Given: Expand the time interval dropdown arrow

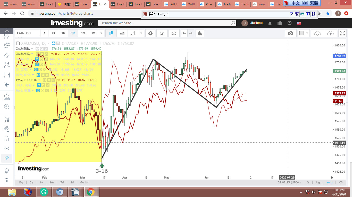Looking at the screenshot, I should (x=101, y=33).
